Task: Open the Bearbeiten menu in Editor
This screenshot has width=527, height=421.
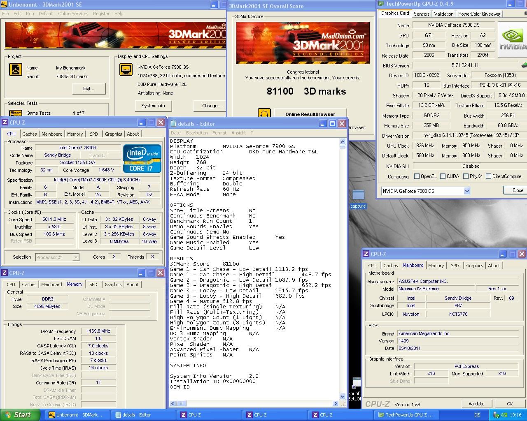Action: (197, 133)
